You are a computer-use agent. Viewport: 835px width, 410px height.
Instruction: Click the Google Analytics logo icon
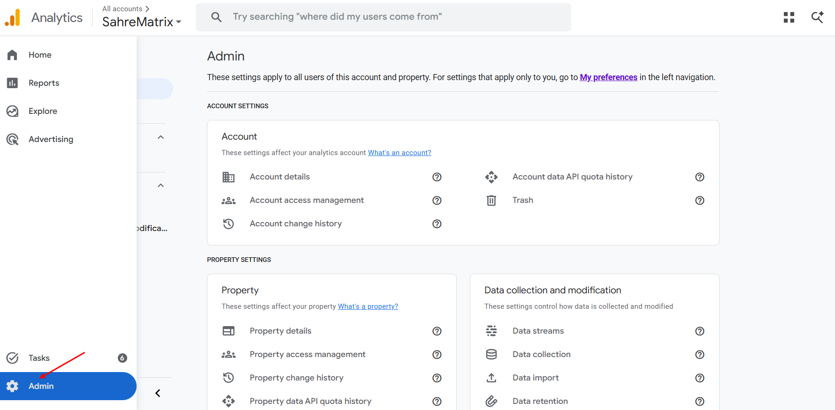(x=13, y=18)
